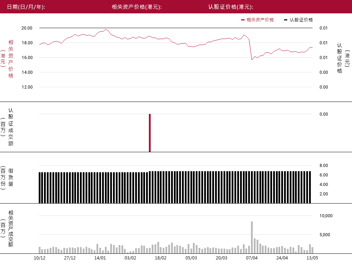The width and height of the screenshot is (352, 264).
Task: Click the 18.00 left axis value
Action: (27, 43)
